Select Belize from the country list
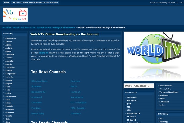 pyautogui.click(x=8, y=87)
